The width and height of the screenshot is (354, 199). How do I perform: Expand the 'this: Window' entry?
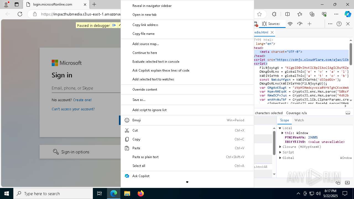282,133
